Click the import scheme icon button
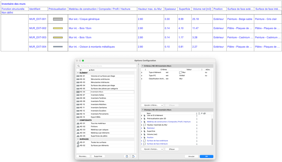 (127, 156)
